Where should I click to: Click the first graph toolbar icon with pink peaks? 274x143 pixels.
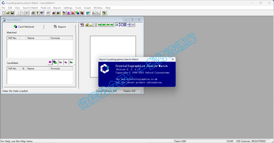tap(82, 25)
